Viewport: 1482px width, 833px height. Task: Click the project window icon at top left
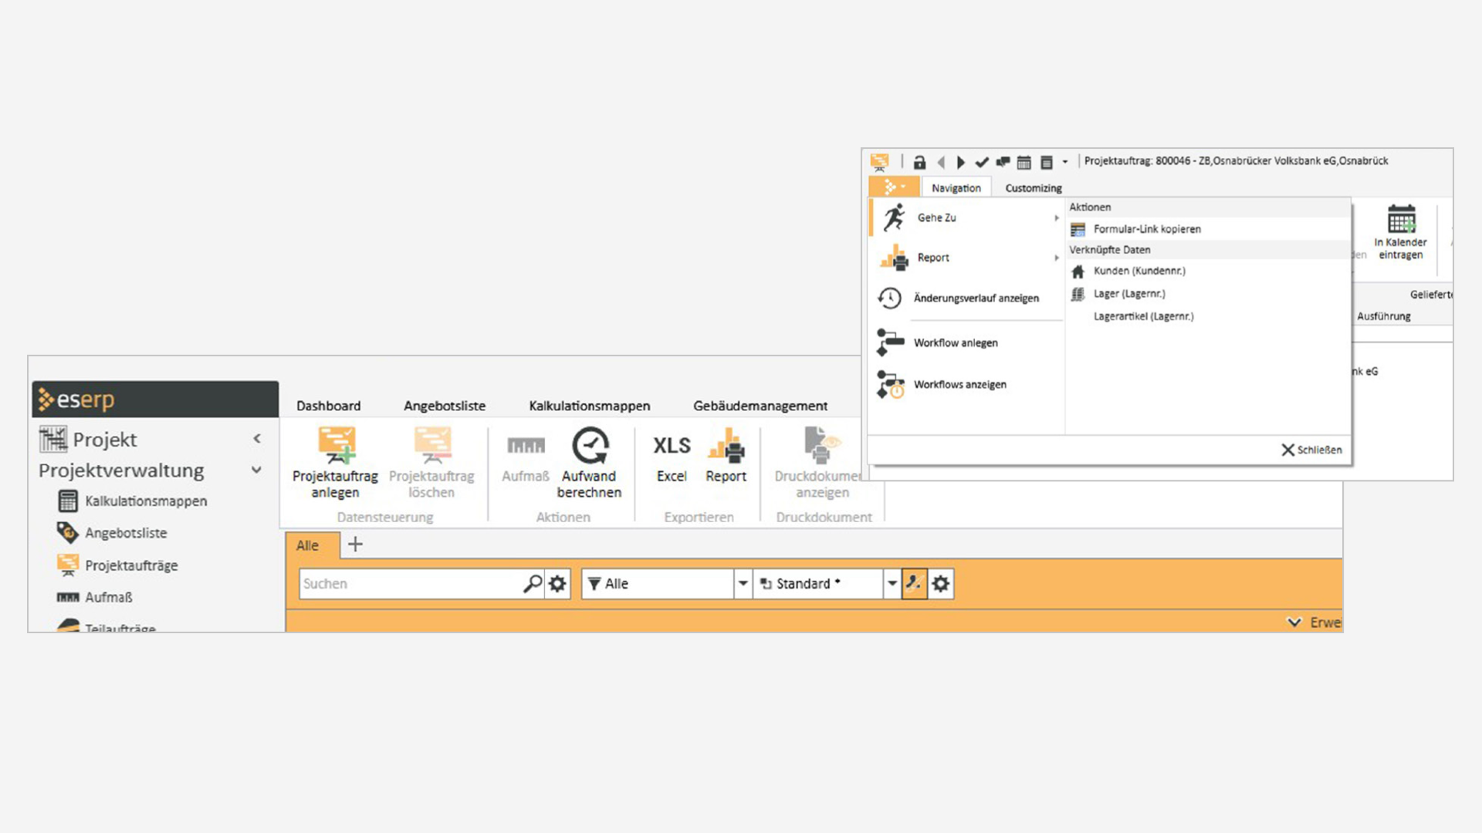(880, 162)
